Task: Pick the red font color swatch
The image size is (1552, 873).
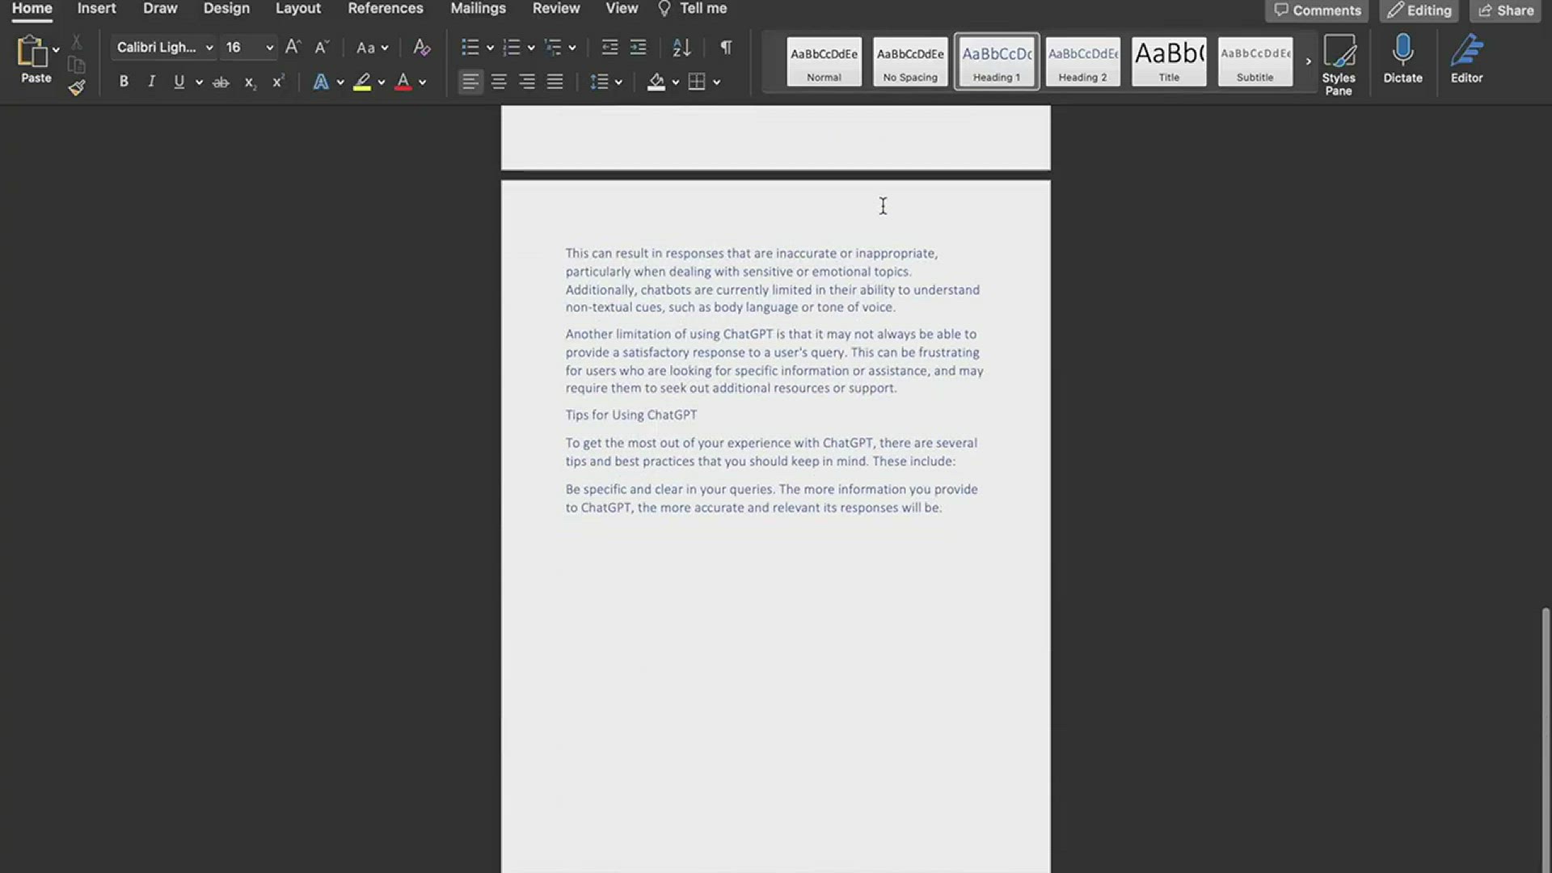Action: click(x=404, y=81)
